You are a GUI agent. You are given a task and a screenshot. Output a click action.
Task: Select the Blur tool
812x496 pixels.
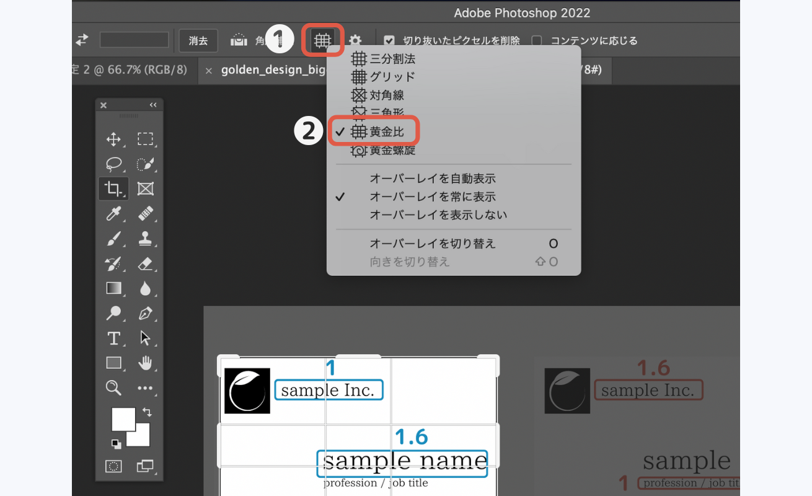(145, 288)
